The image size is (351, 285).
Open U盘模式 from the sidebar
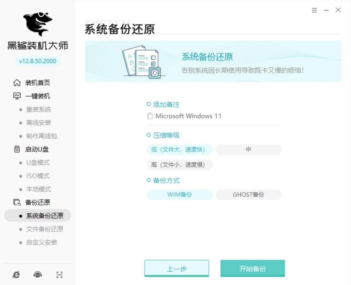[38, 163]
